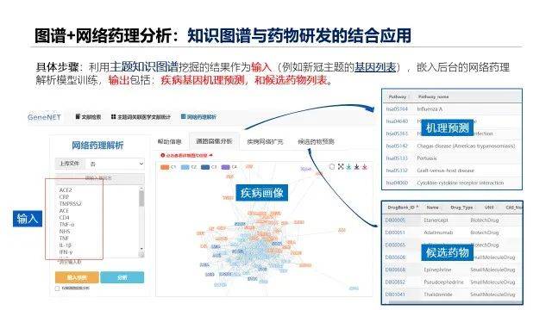Toggle the C1 orange legend swatch
This screenshot has height=310, width=552.
[x=165, y=167]
